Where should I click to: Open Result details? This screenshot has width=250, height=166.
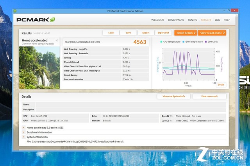click(x=186, y=33)
